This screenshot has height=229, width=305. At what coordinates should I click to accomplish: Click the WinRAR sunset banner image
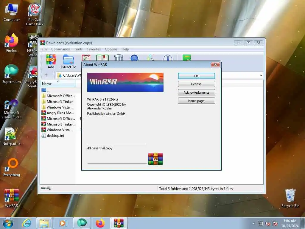click(x=125, y=82)
